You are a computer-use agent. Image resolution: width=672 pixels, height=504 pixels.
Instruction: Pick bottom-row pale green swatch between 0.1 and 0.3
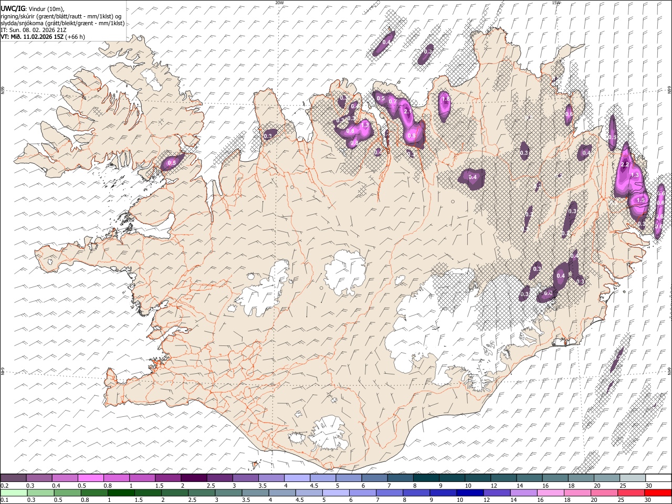click(x=14, y=492)
